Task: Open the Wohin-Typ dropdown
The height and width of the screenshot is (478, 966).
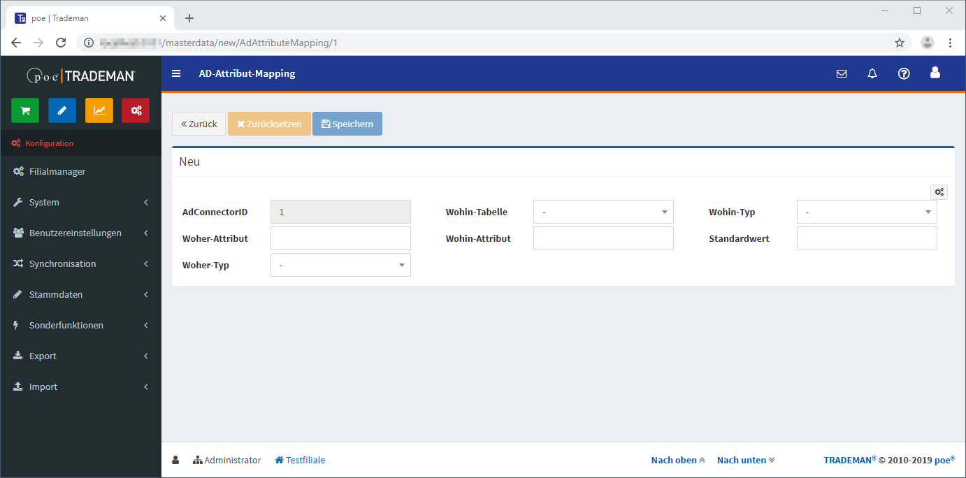Action: (x=867, y=212)
